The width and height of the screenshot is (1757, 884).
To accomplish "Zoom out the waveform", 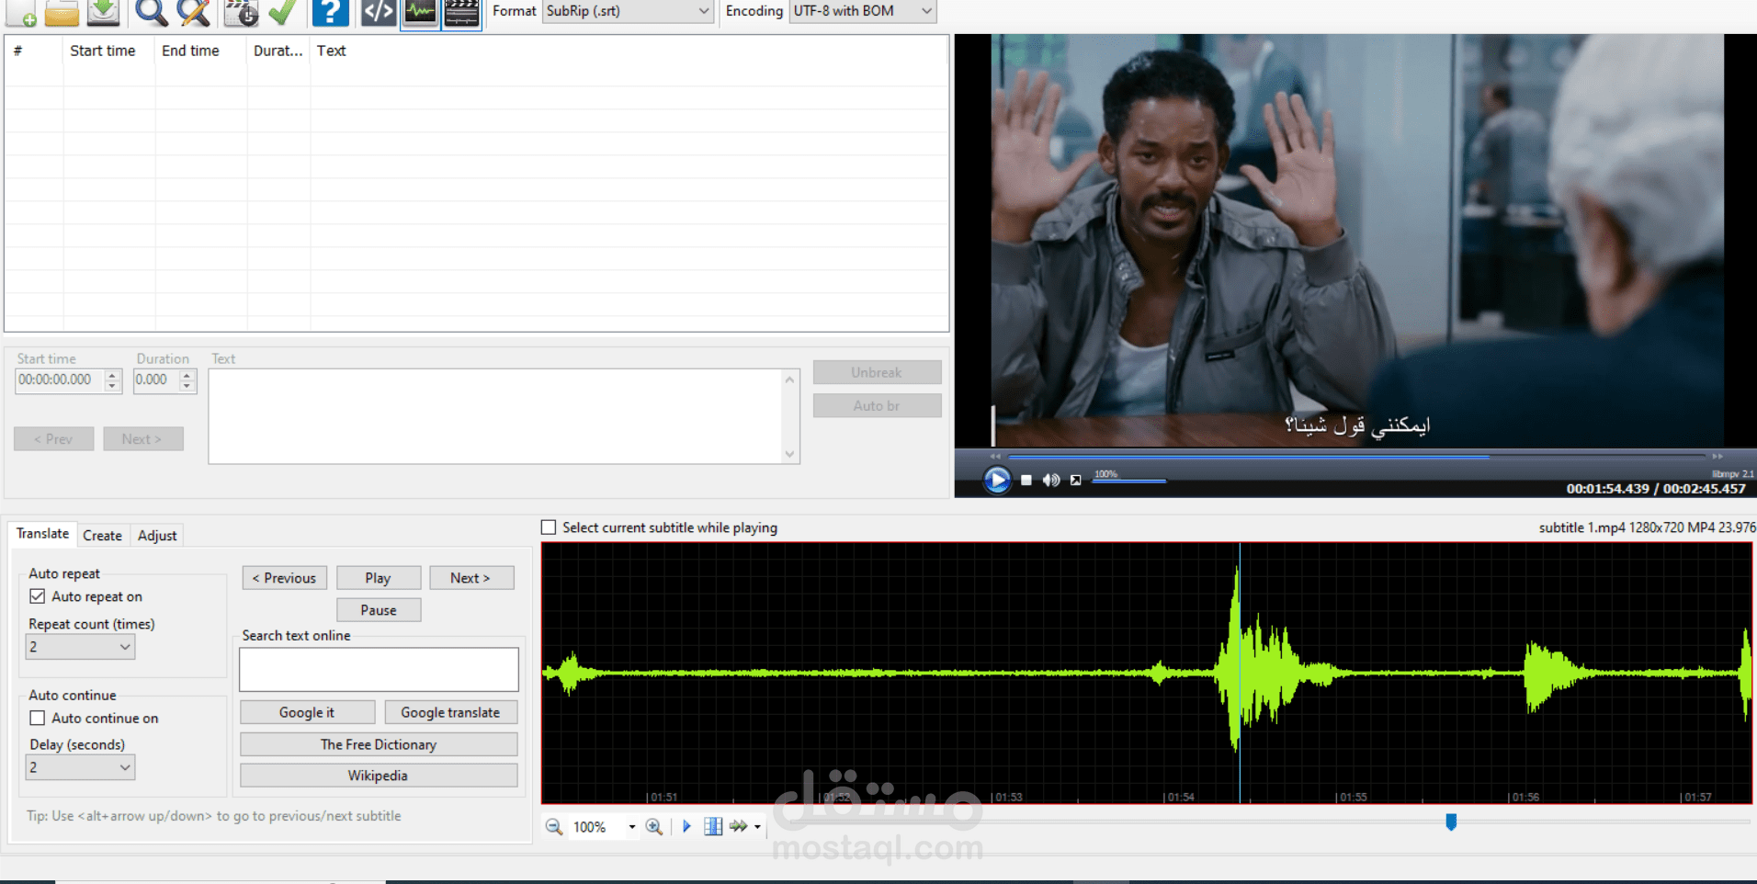I will point(554,826).
